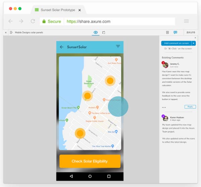
Task: Tap the Rite Aid blue pin
Action: (116, 132)
